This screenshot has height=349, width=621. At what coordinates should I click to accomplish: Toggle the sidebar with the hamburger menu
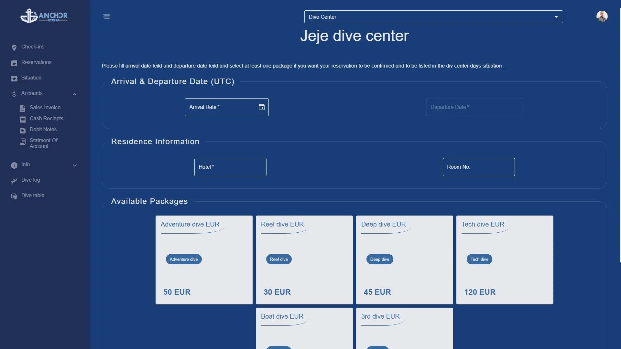(x=106, y=16)
